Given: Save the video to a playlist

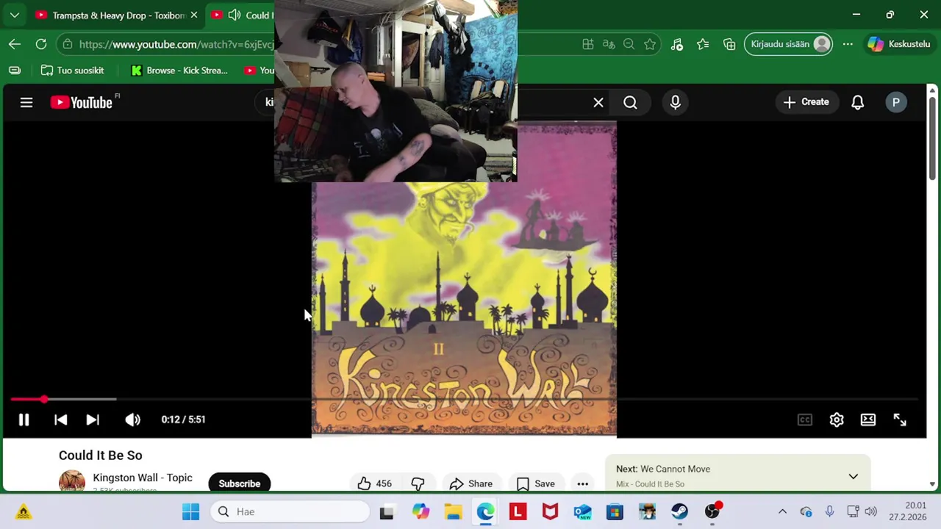Looking at the screenshot, I should pyautogui.click(x=535, y=483).
